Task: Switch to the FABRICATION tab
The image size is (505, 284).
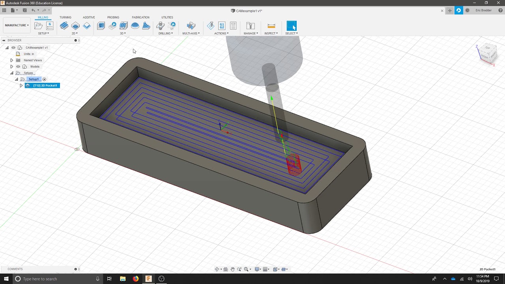Action: 140,17
